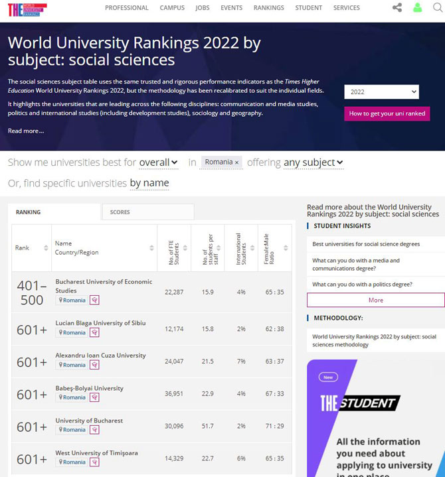The height and width of the screenshot is (477, 445).
Task: Sort by Name Country/Region arrows
Action: (x=151, y=248)
